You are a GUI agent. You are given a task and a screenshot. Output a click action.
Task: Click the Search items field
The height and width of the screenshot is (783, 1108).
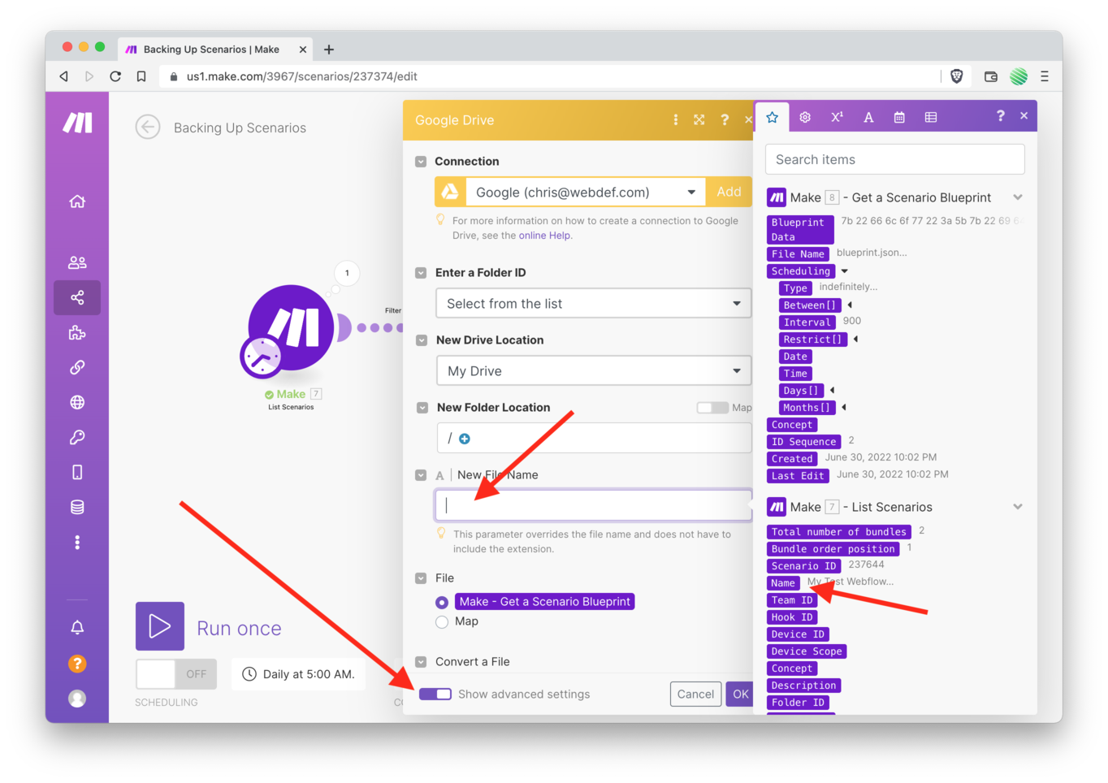point(895,160)
